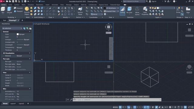Viewport: 194px width, 109px height.
Task: Click the Smooth Object mesh button
Action: [27, 11]
